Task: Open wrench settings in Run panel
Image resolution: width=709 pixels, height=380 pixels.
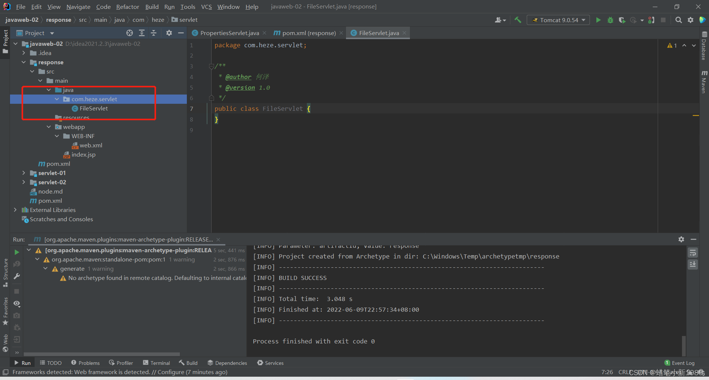Action: tap(17, 276)
